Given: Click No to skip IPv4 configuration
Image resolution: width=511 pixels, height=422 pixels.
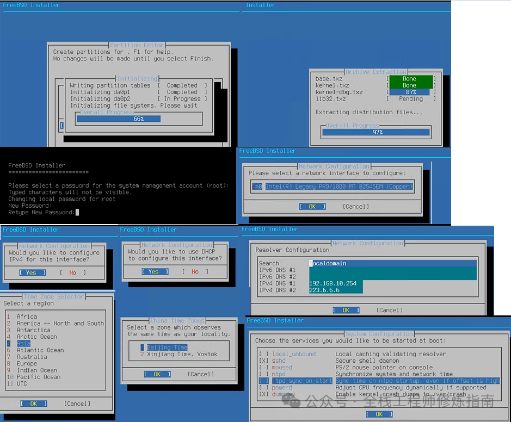Looking at the screenshot, I should [x=72, y=272].
